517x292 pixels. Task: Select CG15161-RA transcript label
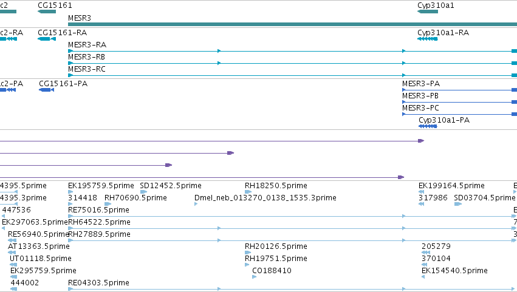point(63,33)
